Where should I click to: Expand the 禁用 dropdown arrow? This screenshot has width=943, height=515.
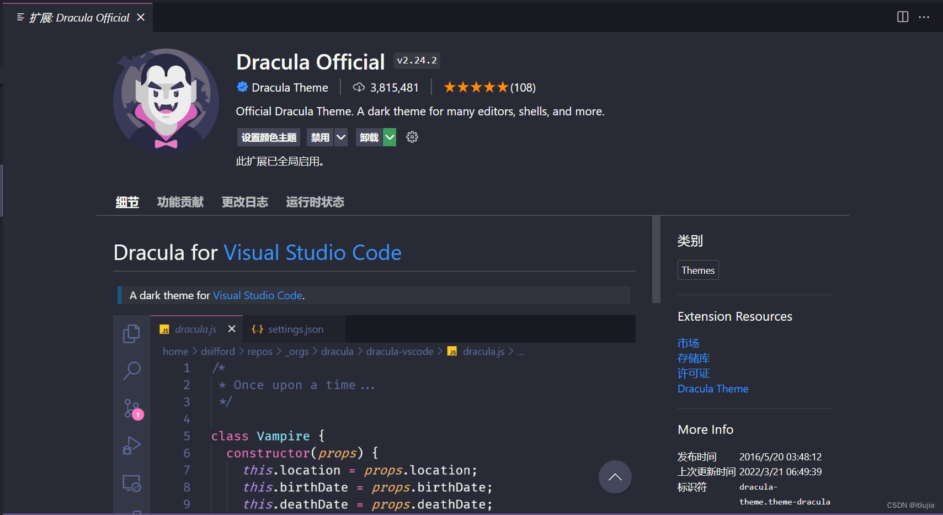pos(341,137)
